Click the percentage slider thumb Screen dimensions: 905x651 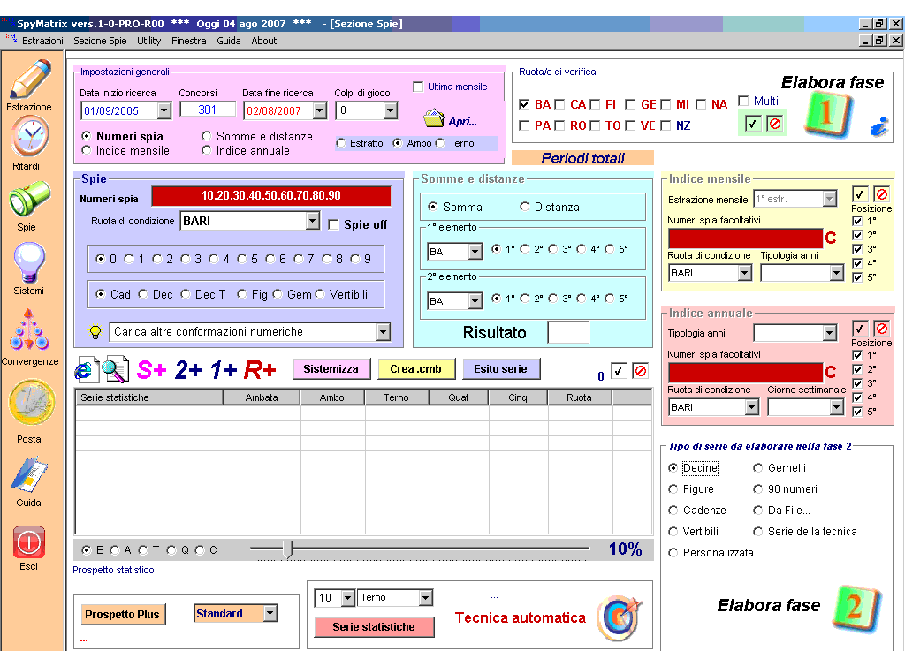tap(288, 549)
